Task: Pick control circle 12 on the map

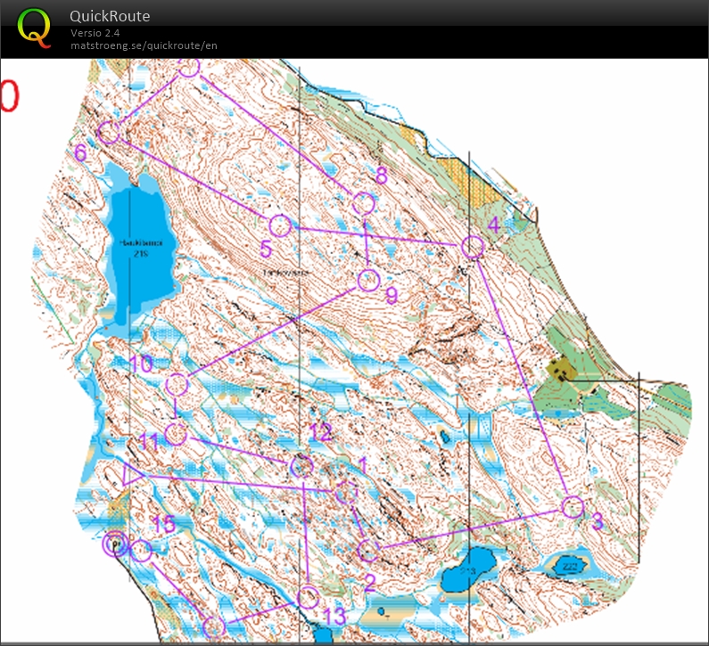Action: tap(301, 466)
